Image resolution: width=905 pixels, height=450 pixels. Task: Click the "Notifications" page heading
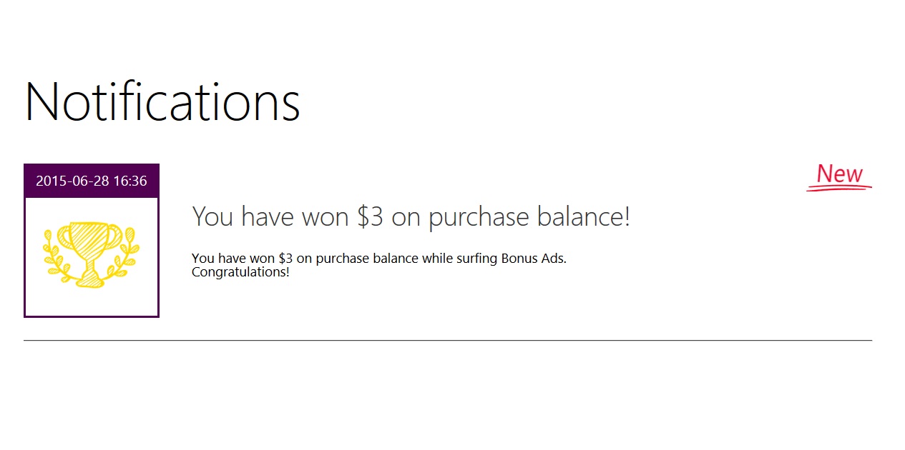click(162, 101)
